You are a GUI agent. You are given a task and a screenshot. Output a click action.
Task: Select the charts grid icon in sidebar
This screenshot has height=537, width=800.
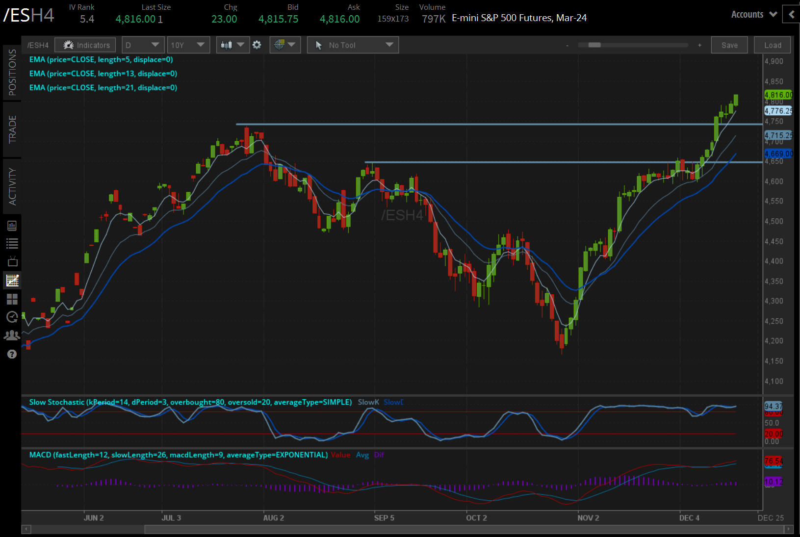click(12, 281)
